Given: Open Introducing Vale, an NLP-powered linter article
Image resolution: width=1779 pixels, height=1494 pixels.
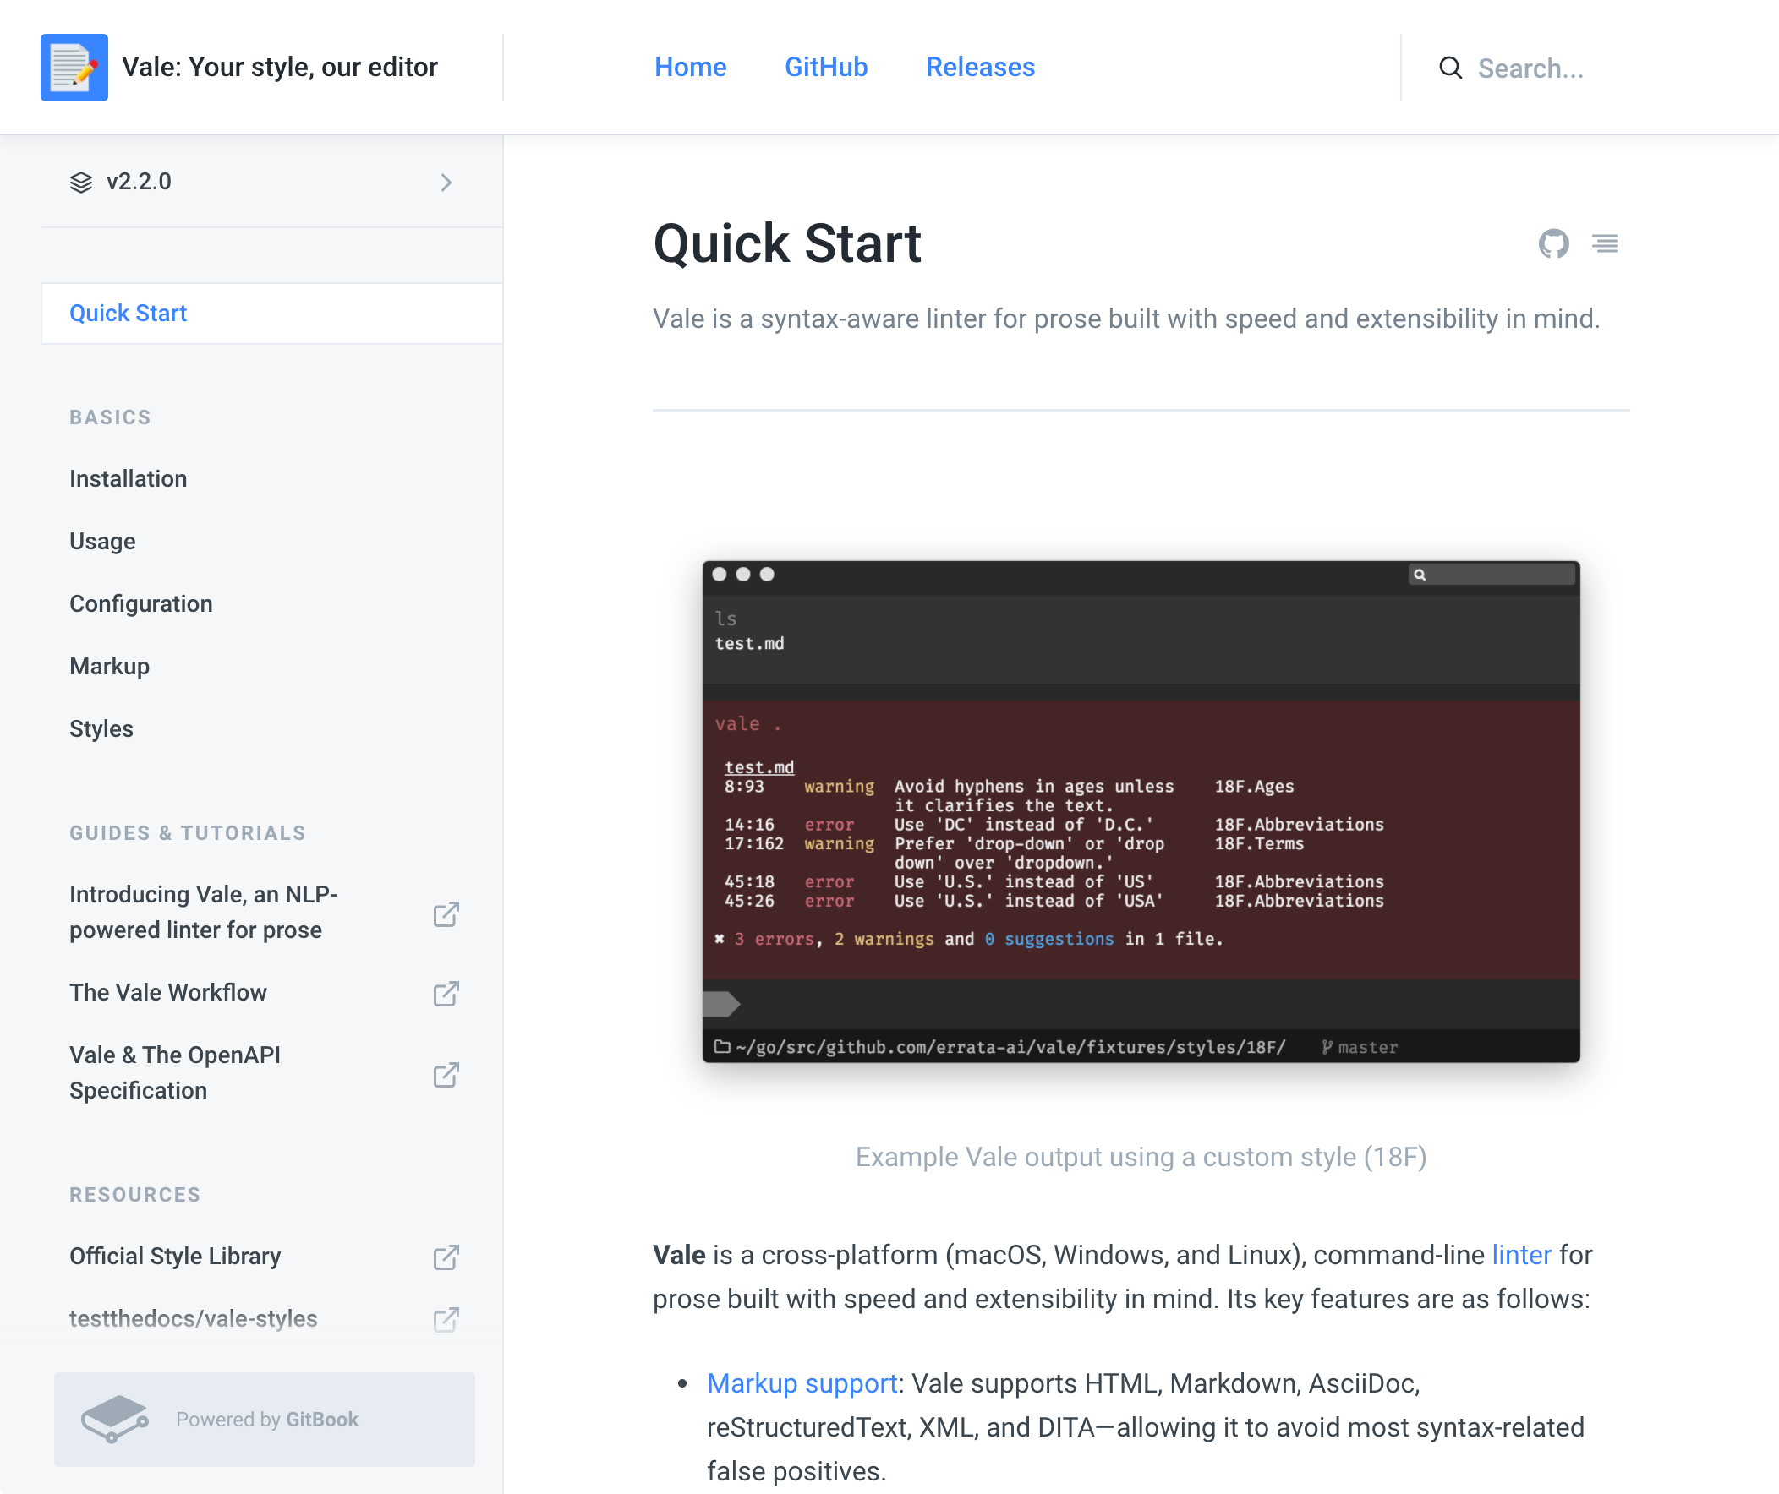Looking at the screenshot, I should coord(204,912).
